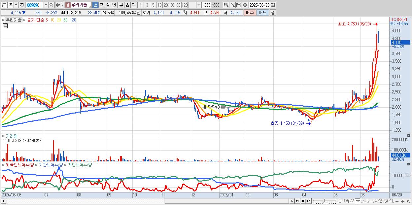Click the red 경 badge beside the stock name

68,5
